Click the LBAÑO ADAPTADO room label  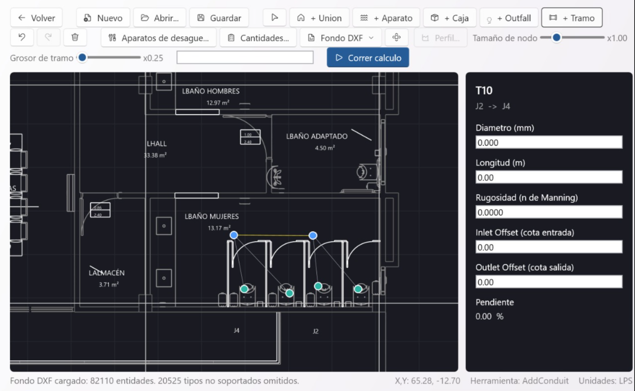[x=317, y=137]
